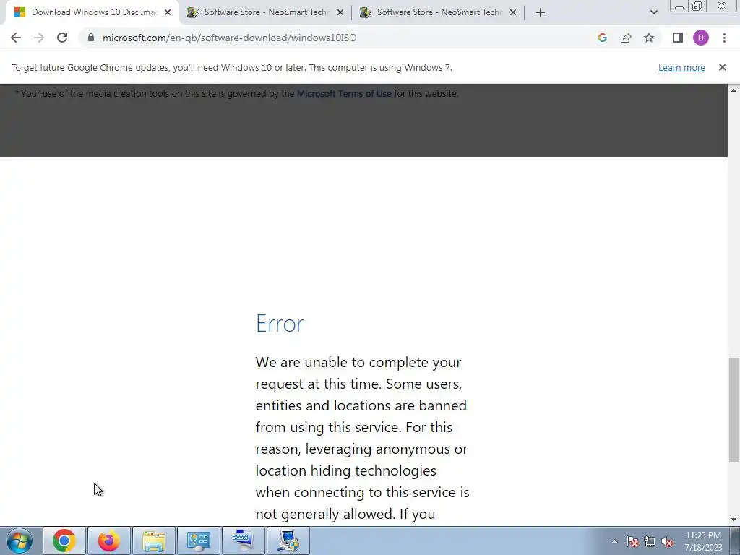The image size is (740, 555).
Task: Bookmark this tab with star icon
Action: pos(649,38)
